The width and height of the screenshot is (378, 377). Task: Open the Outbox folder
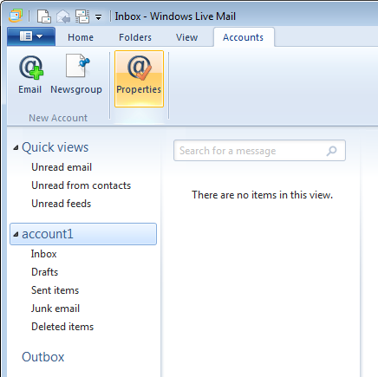[43, 357]
